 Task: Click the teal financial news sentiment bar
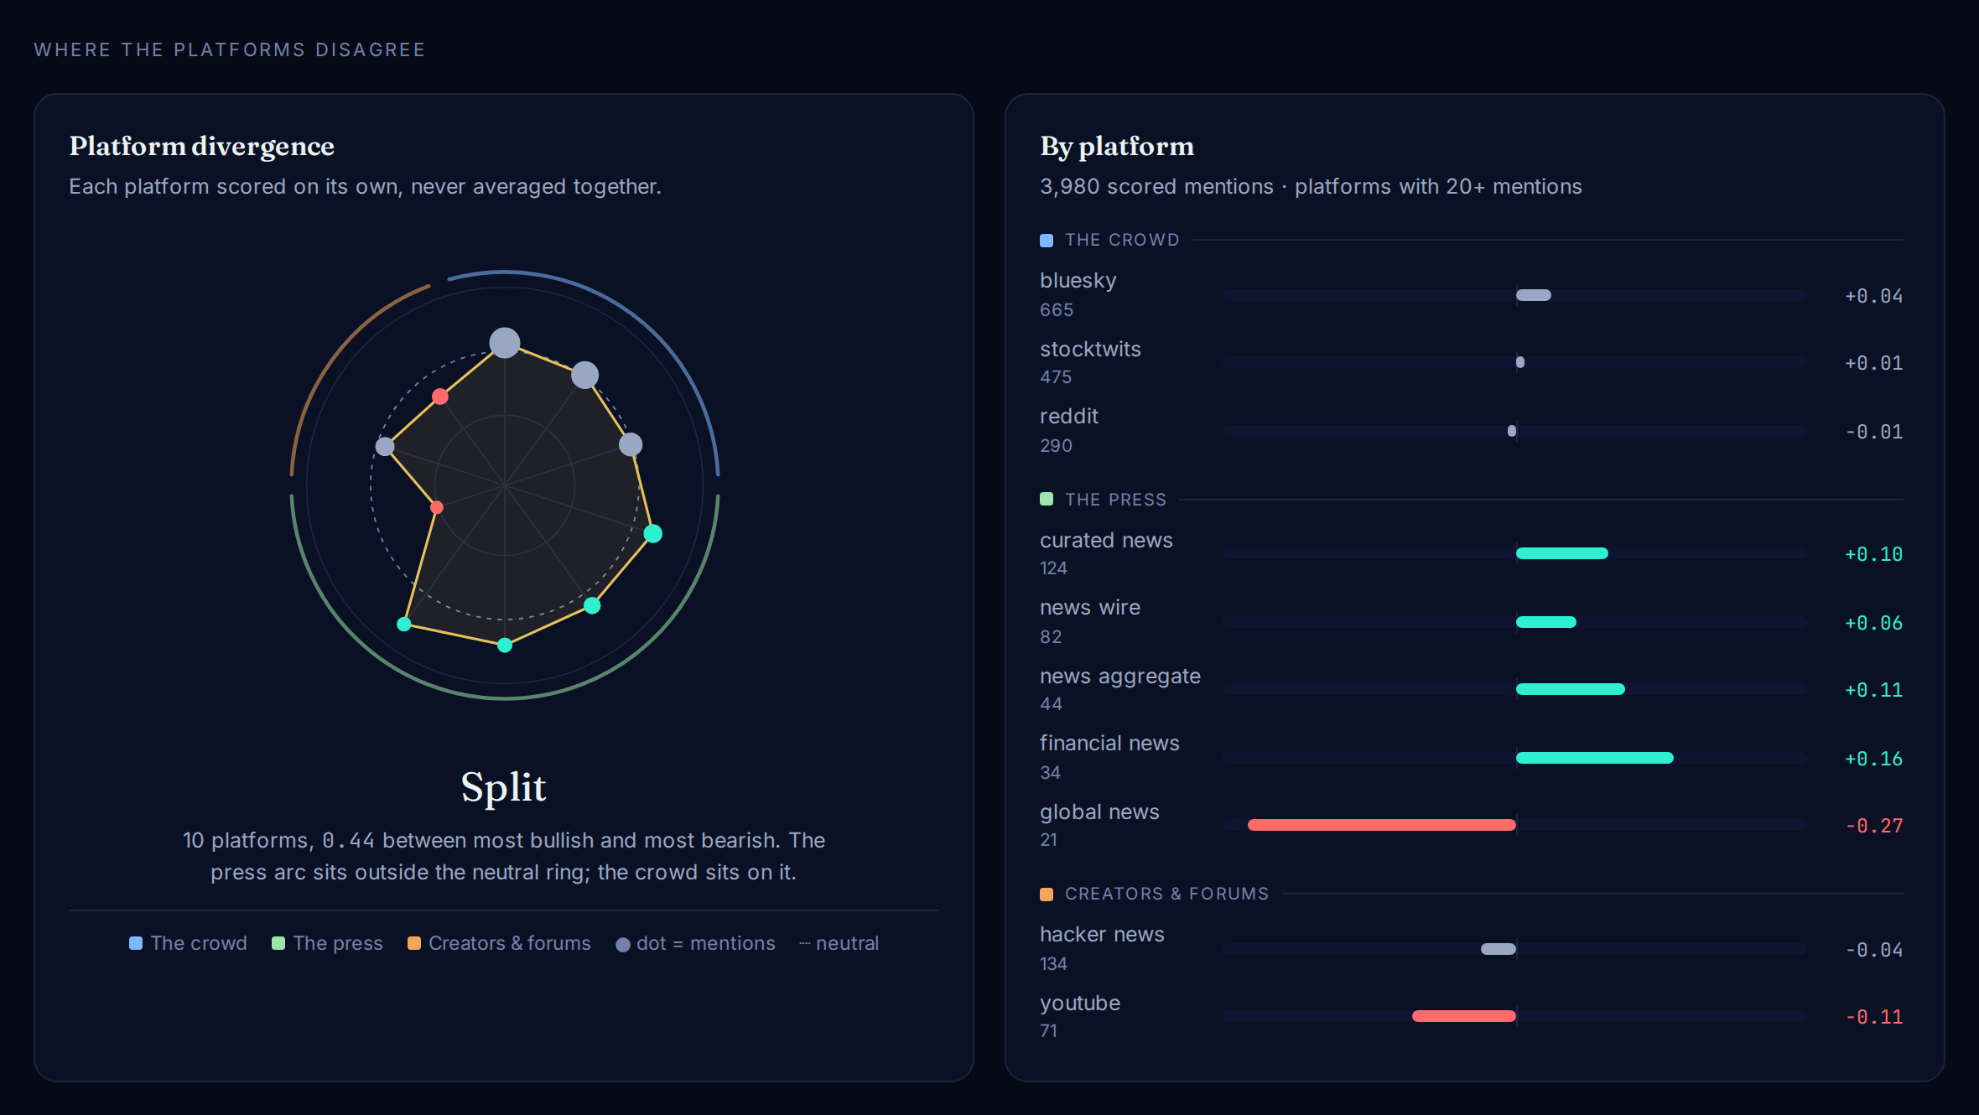click(1595, 758)
